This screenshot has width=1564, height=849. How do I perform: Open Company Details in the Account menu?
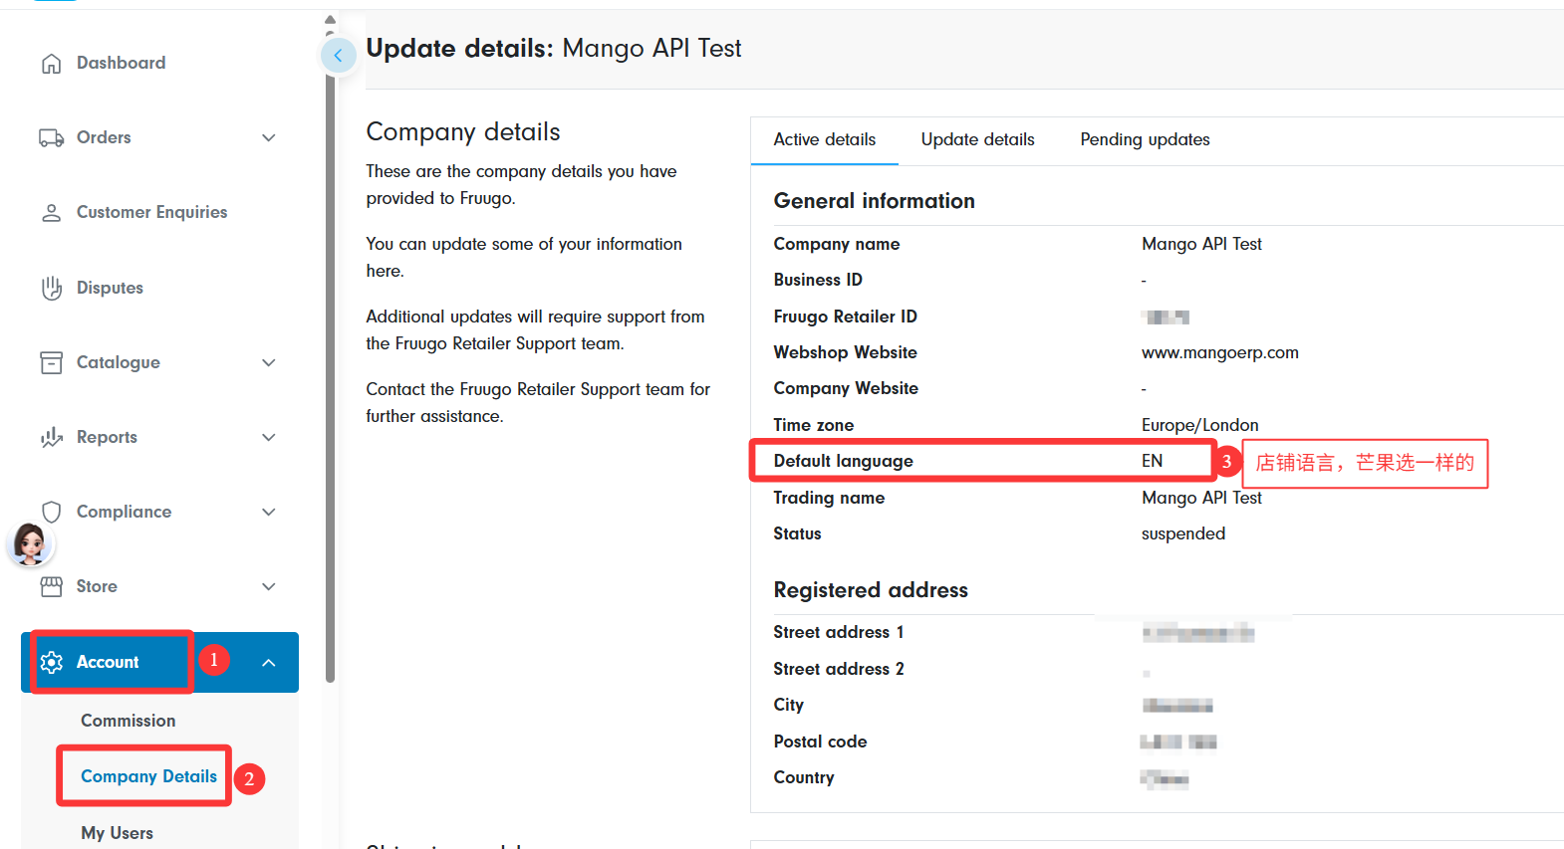pos(148,776)
